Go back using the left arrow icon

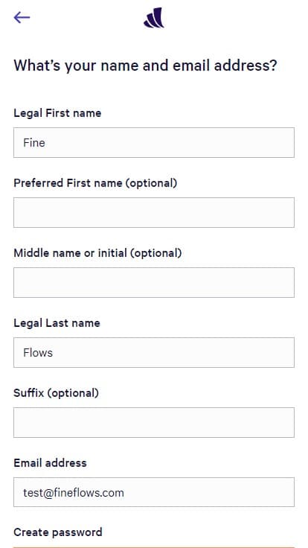(x=22, y=17)
